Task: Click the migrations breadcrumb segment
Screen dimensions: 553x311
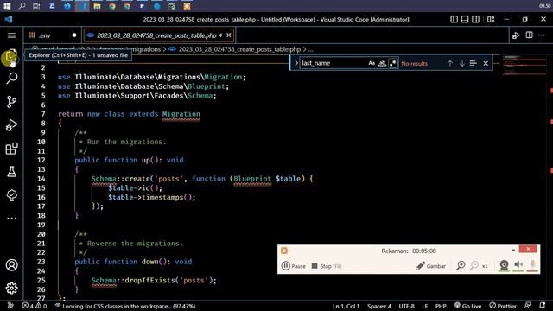Action: coord(146,49)
